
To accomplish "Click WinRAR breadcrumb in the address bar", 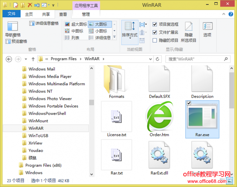I will 92,59.
